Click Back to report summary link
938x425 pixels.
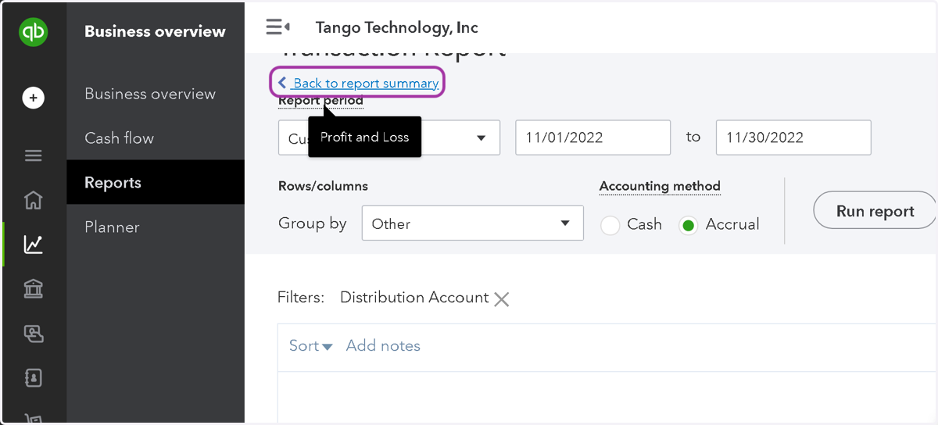pyautogui.click(x=358, y=83)
